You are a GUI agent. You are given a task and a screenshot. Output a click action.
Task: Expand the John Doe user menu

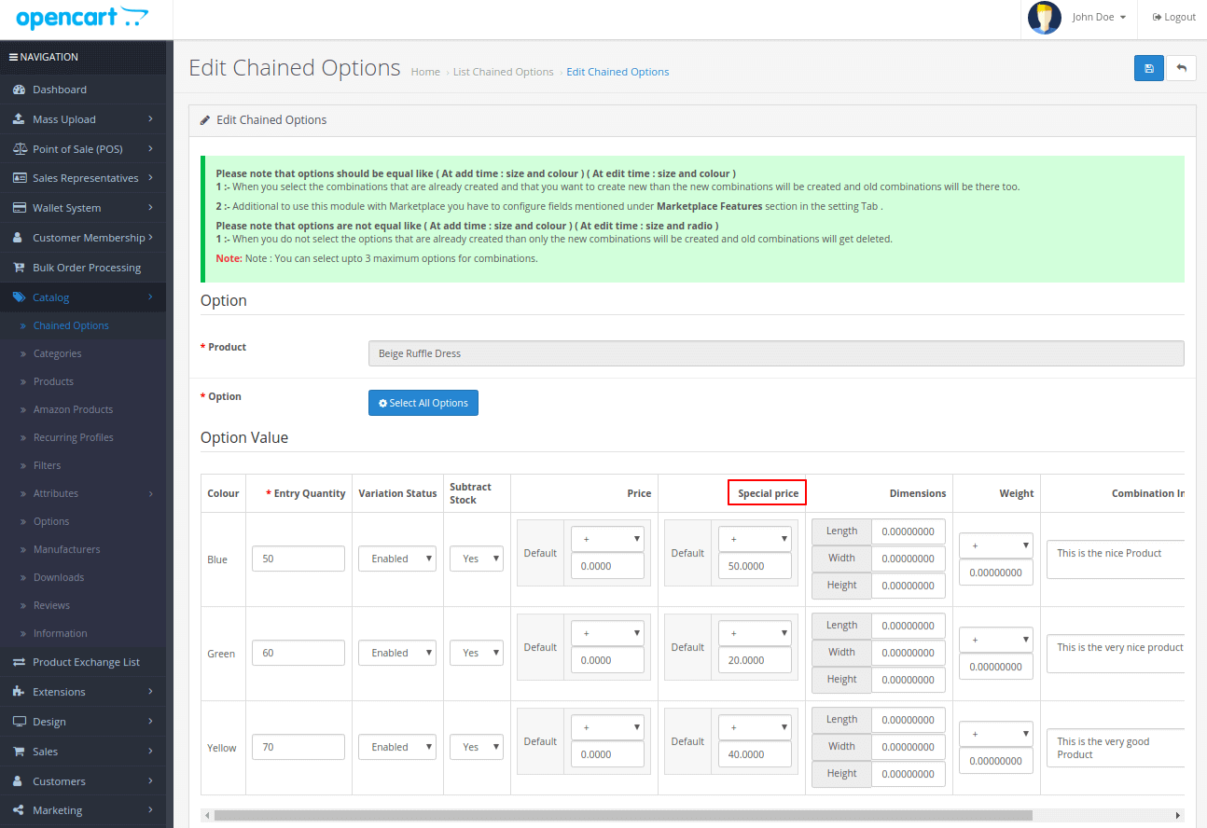[1099, 18]
